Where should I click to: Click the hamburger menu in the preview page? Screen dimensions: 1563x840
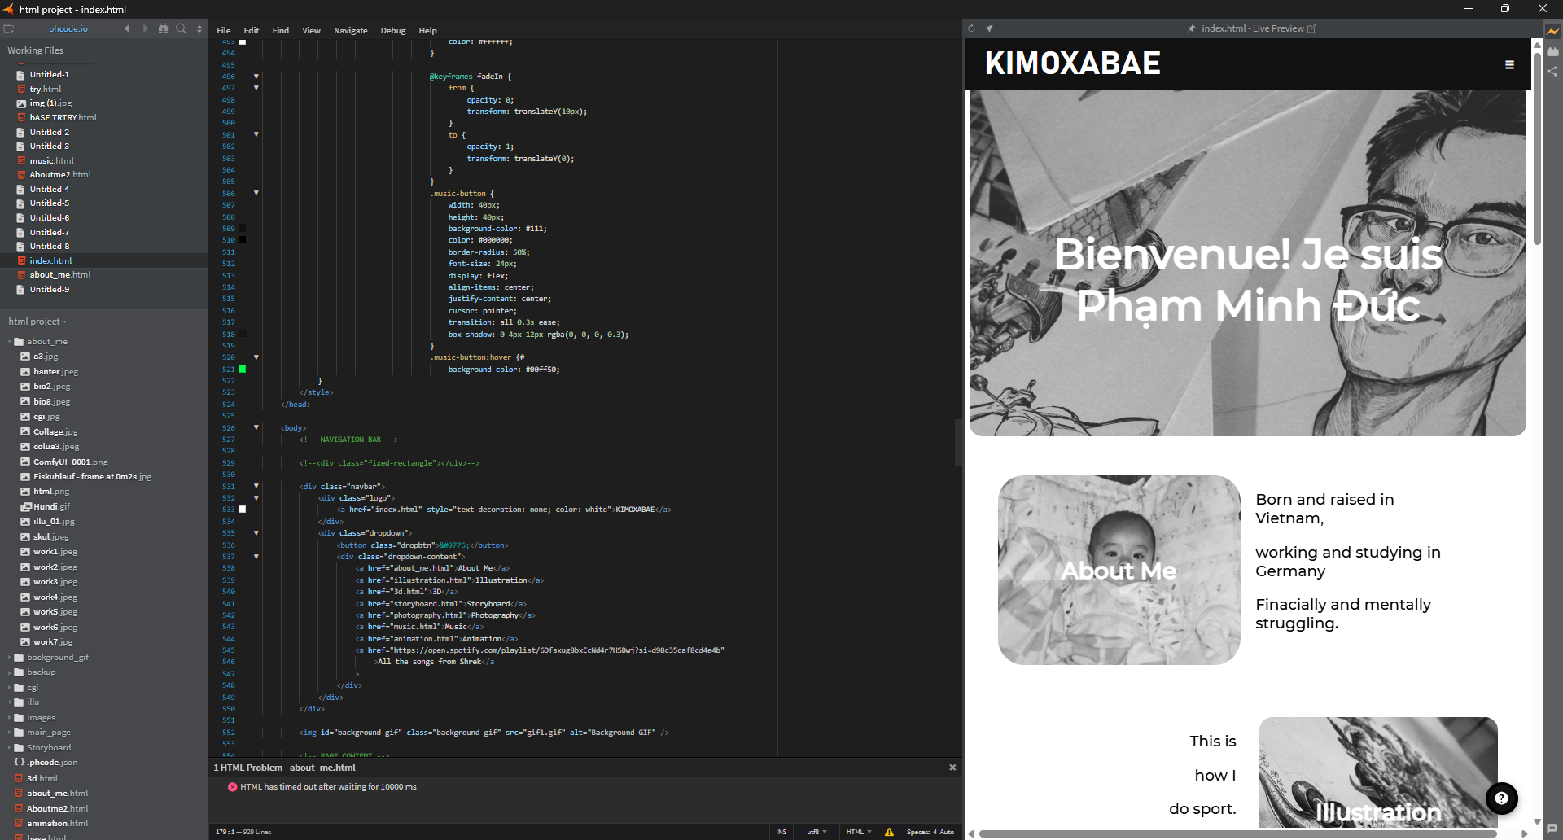[x=1509, y=64]
